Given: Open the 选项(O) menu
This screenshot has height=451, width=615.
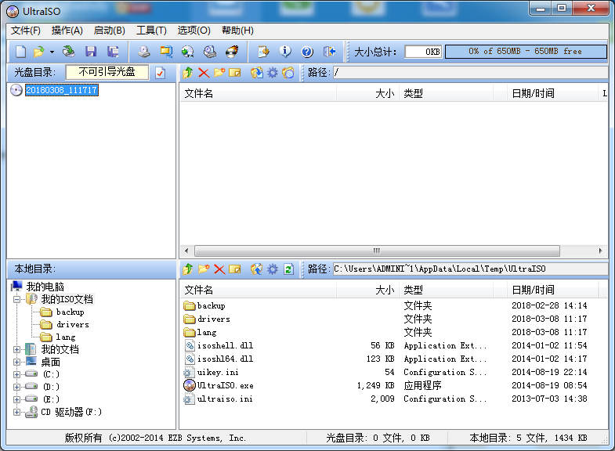Looking at the screenshot, I should point(194,31).
